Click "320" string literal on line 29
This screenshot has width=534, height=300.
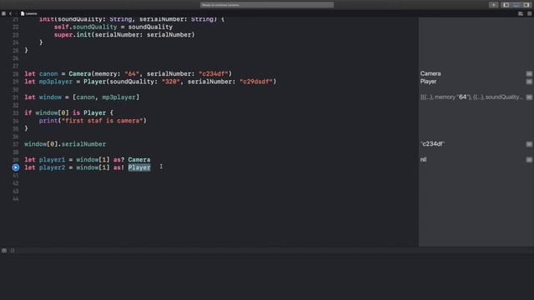170,82
